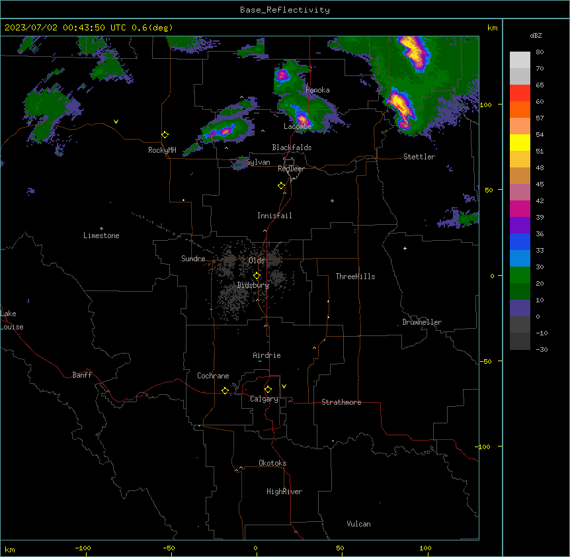
Task: Click the ThreeHills label
Action: (x=355, y=277)
